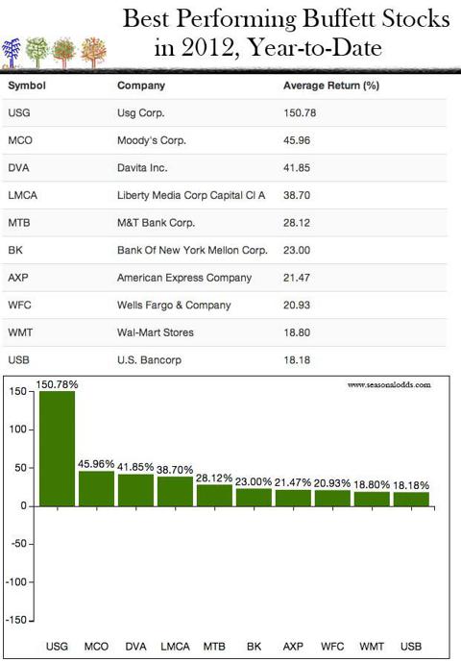Image resolution: width=461 pixels, height=662 pixels.
Task: Click the tall USG bar in chart
Action: point(57,449)
